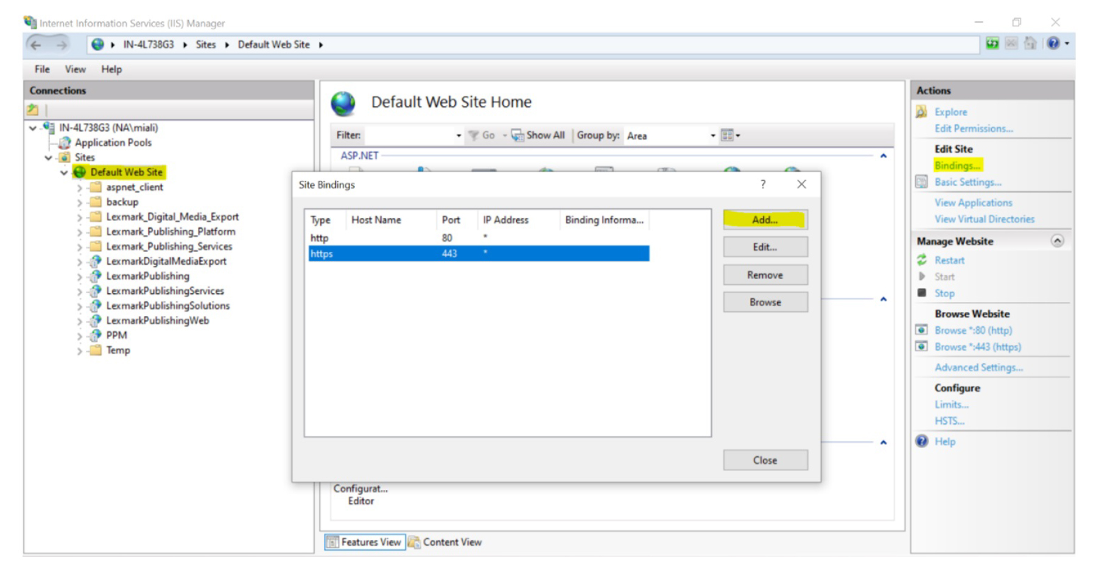1096x574 pixels.
Task: Click the Show All button
Action: 538,135
